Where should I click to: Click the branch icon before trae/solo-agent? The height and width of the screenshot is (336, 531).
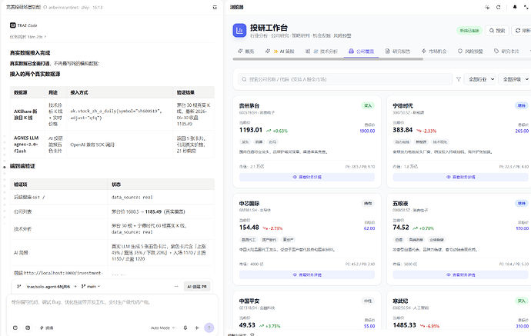tap(19, 286)
